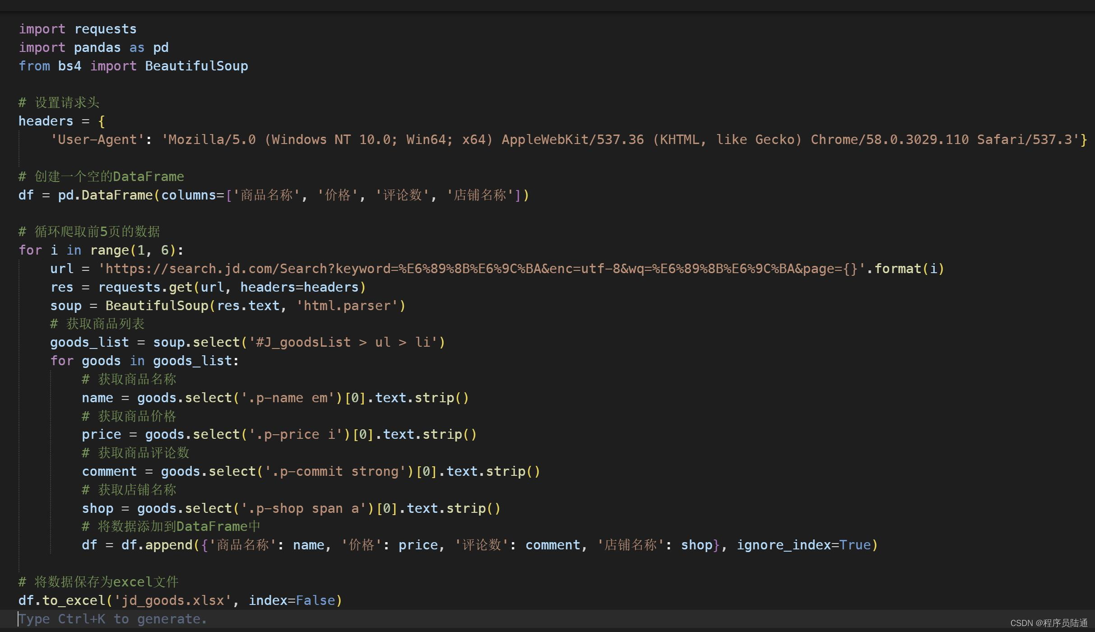Click the 'shop' variable in 'shop = goods.select'
The height and width of the screenshot is (632, 1095).
[x=97, y=508]
